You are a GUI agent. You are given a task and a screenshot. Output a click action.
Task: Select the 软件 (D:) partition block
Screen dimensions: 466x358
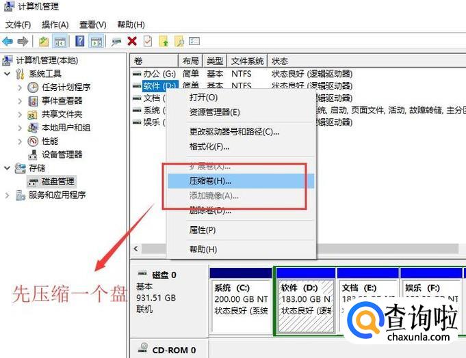tap(305, 302)
